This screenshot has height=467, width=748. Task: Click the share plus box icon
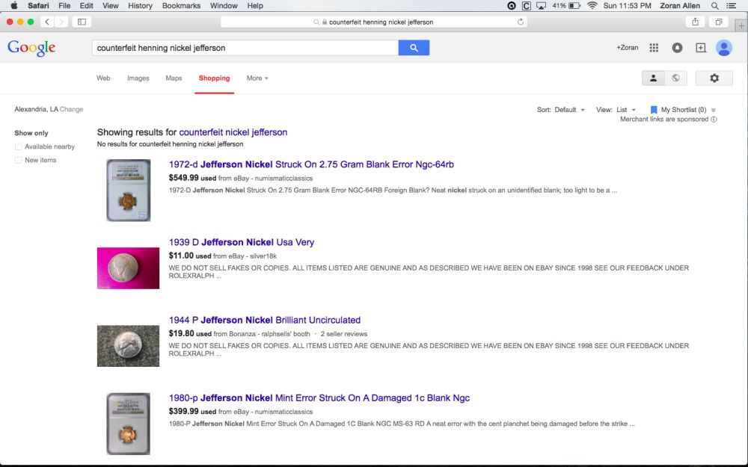pyautogui.click(x=700, y=48)
